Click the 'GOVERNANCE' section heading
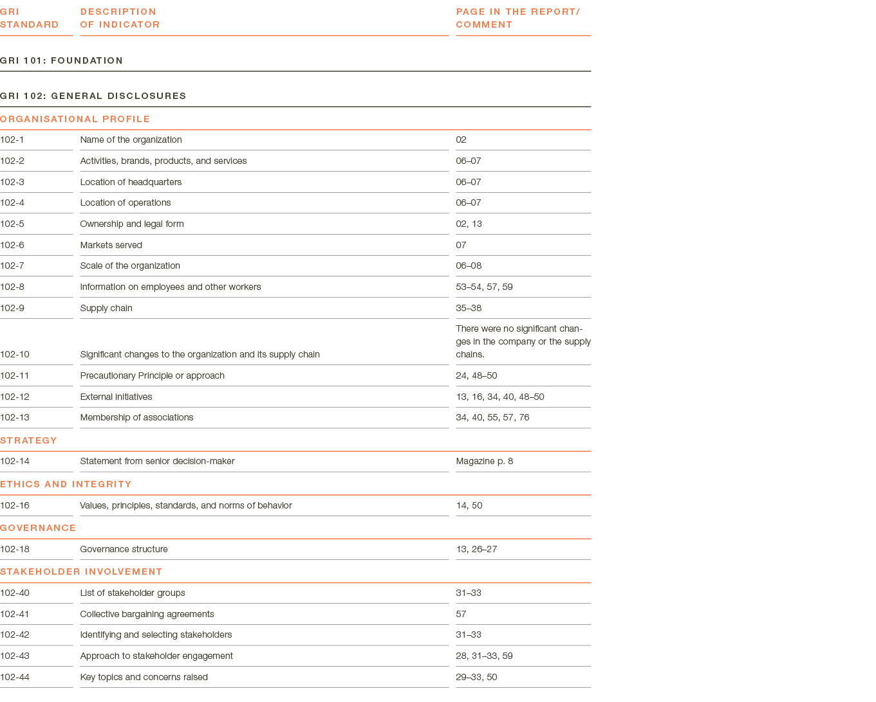 point(38,528)
